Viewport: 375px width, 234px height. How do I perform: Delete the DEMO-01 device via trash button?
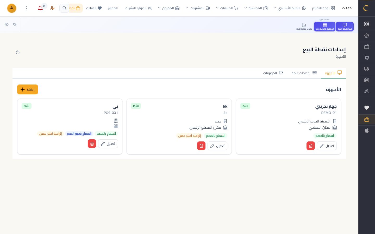pyautogui.click(x=311, y=146)
